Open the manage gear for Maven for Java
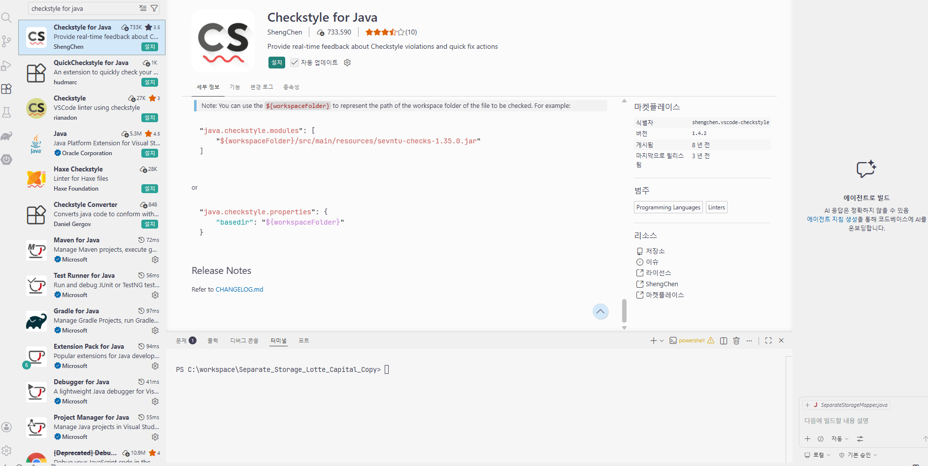Image resolution: width=928 pixels, height=466 pixels. pos(155,260)
